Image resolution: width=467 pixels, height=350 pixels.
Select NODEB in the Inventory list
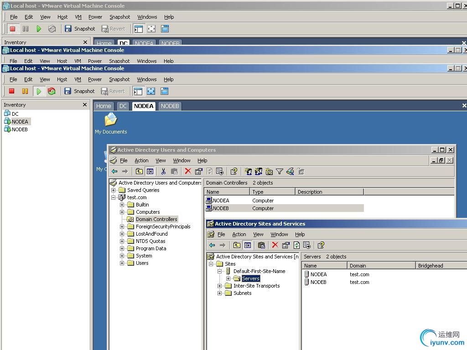pos(16,129)
